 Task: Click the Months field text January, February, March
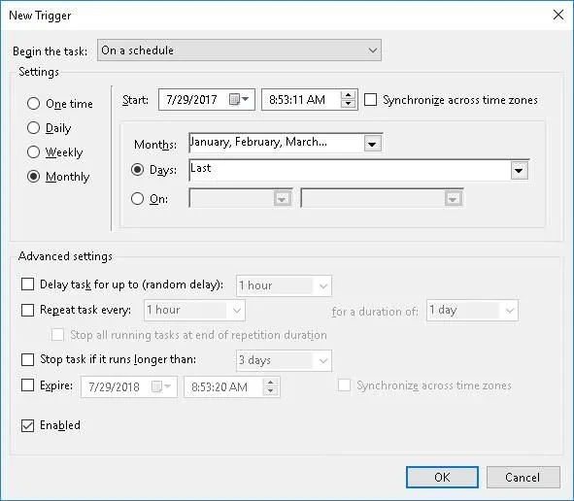pyautogui.click(x=258, y=142)
